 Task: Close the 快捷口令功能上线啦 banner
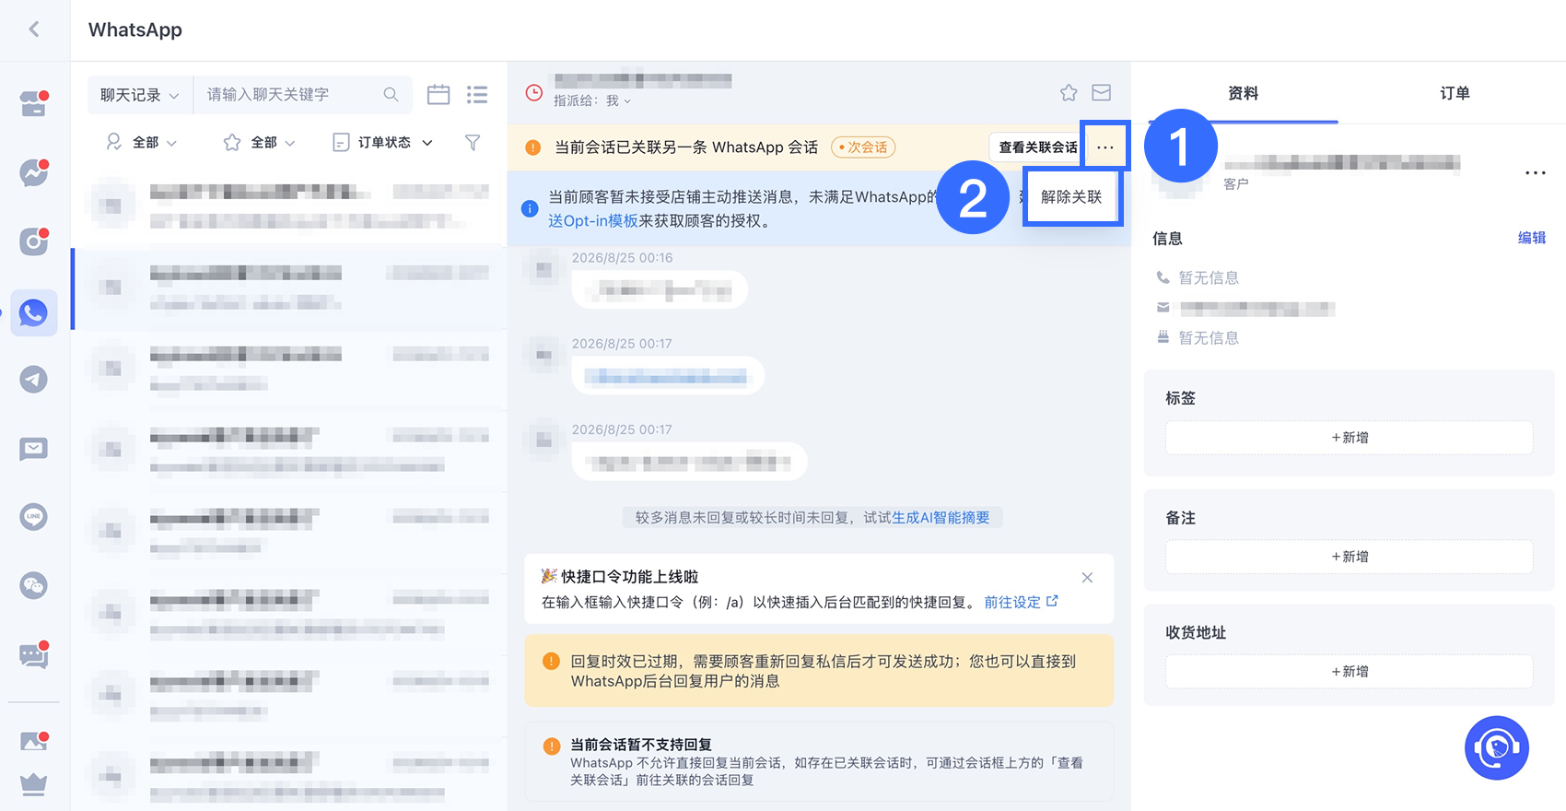(1087, 578)
